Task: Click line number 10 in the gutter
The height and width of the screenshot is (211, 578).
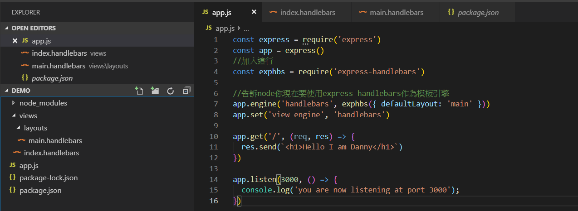Action: pyautogui.click(x=214, y=136)
